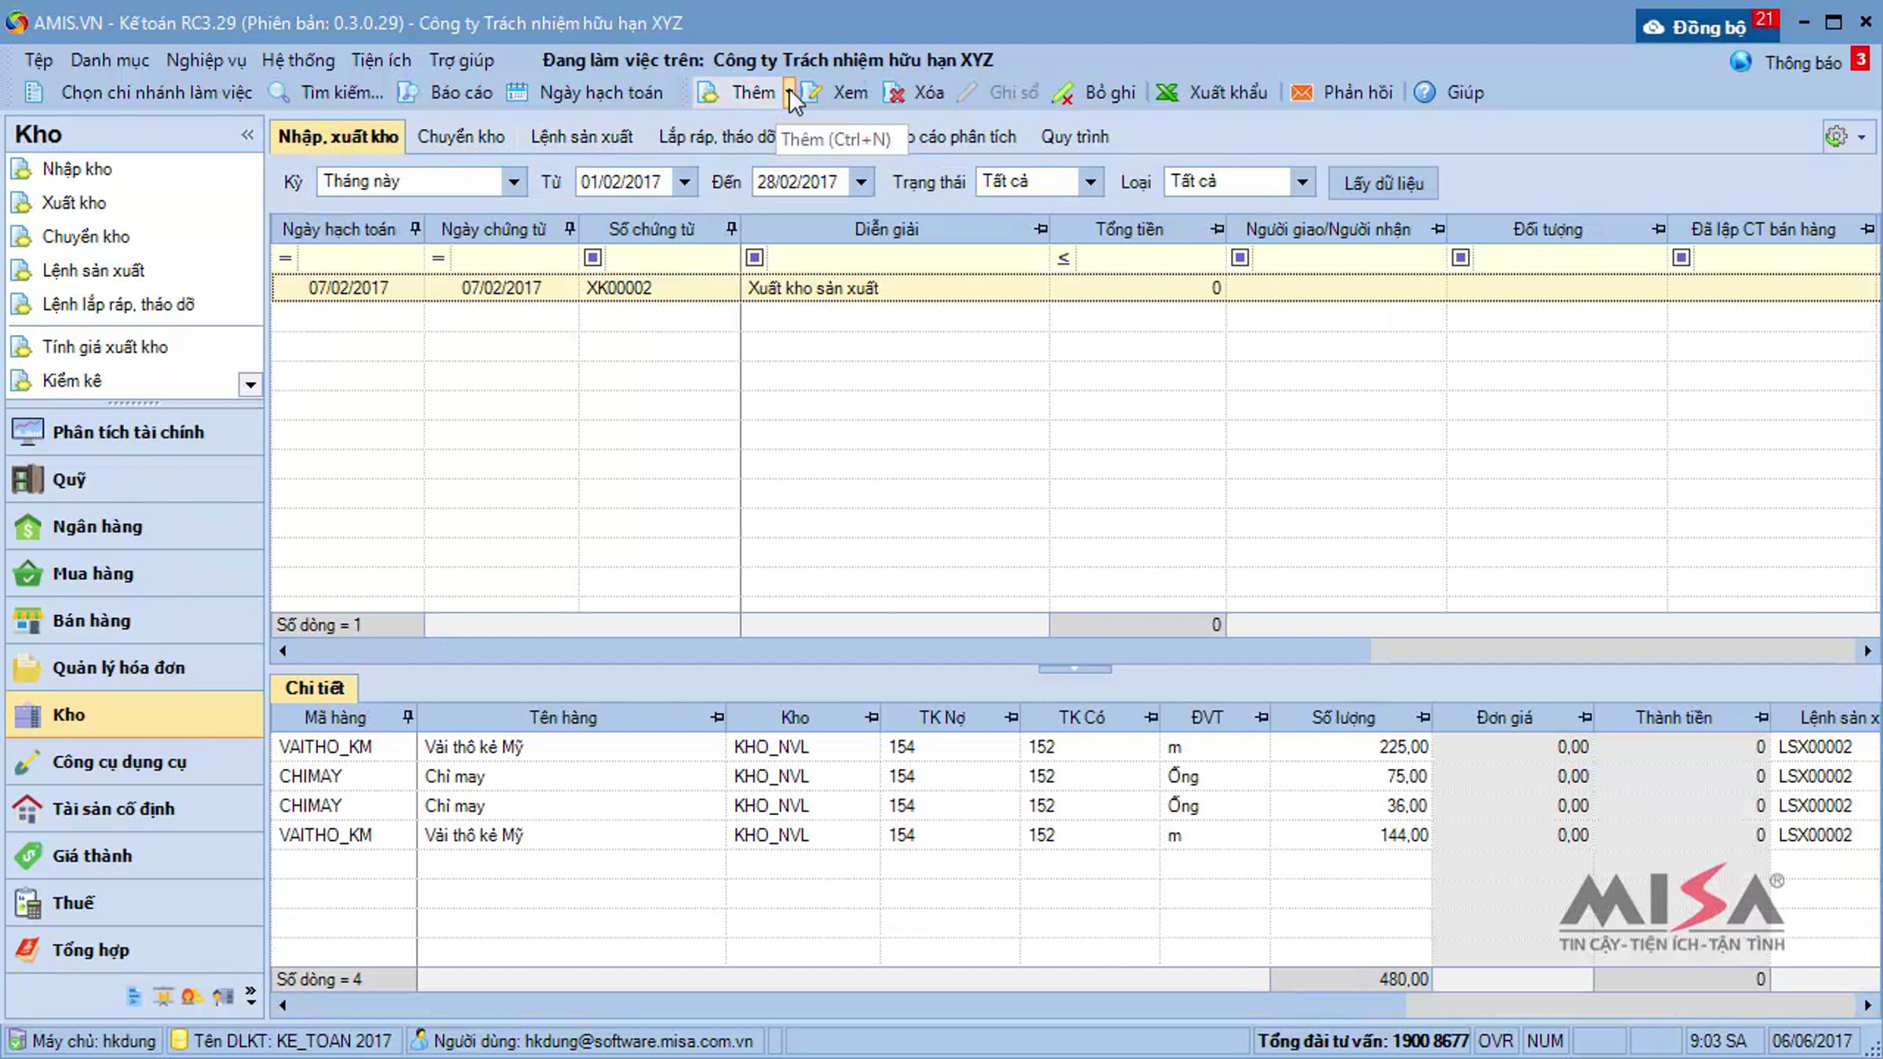Click the Đồng bộ cloud sync button
Image resolution: width=1883 pixels, height=1059 pixels.
(x=1706, y=27)
